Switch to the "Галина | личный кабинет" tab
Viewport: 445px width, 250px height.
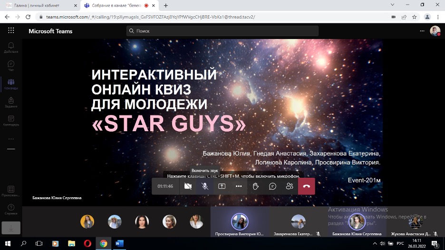[38, 5]
